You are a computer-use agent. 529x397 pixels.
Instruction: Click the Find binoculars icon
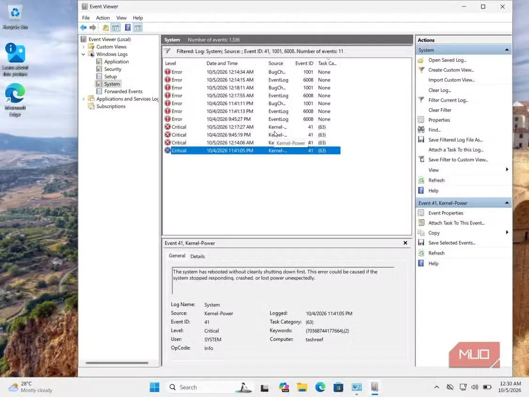[421, 130]
